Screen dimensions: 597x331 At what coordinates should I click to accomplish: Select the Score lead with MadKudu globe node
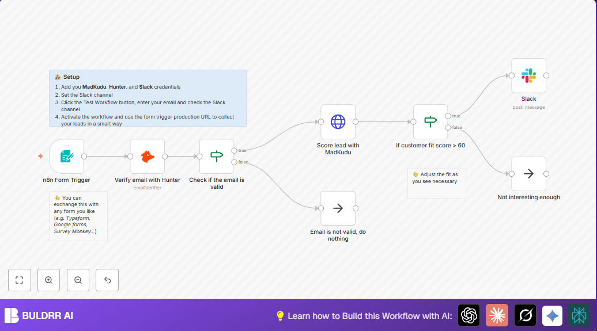click(338, 121)
